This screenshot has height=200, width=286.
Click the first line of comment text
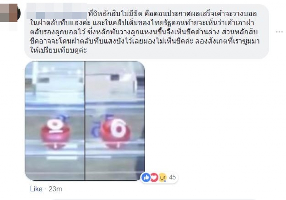[172, 14]
